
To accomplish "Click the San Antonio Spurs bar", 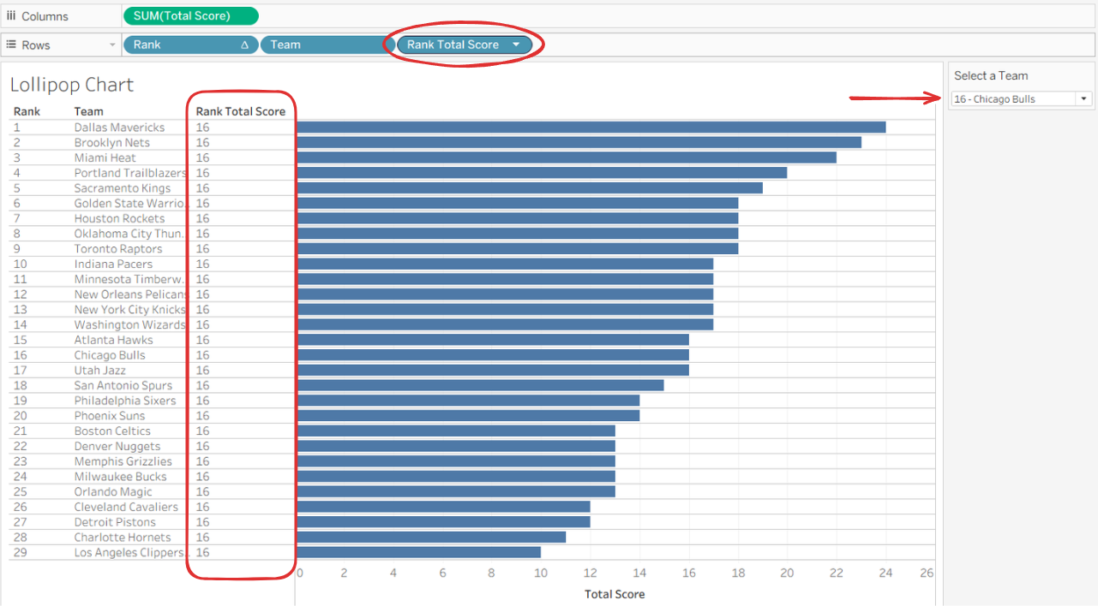I will pos(481,386).
